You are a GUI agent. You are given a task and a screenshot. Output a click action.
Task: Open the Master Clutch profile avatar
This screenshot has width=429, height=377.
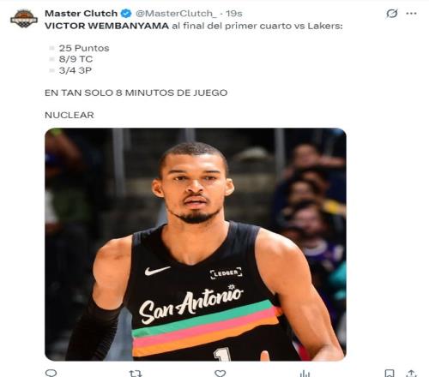(x=24, y=19)
